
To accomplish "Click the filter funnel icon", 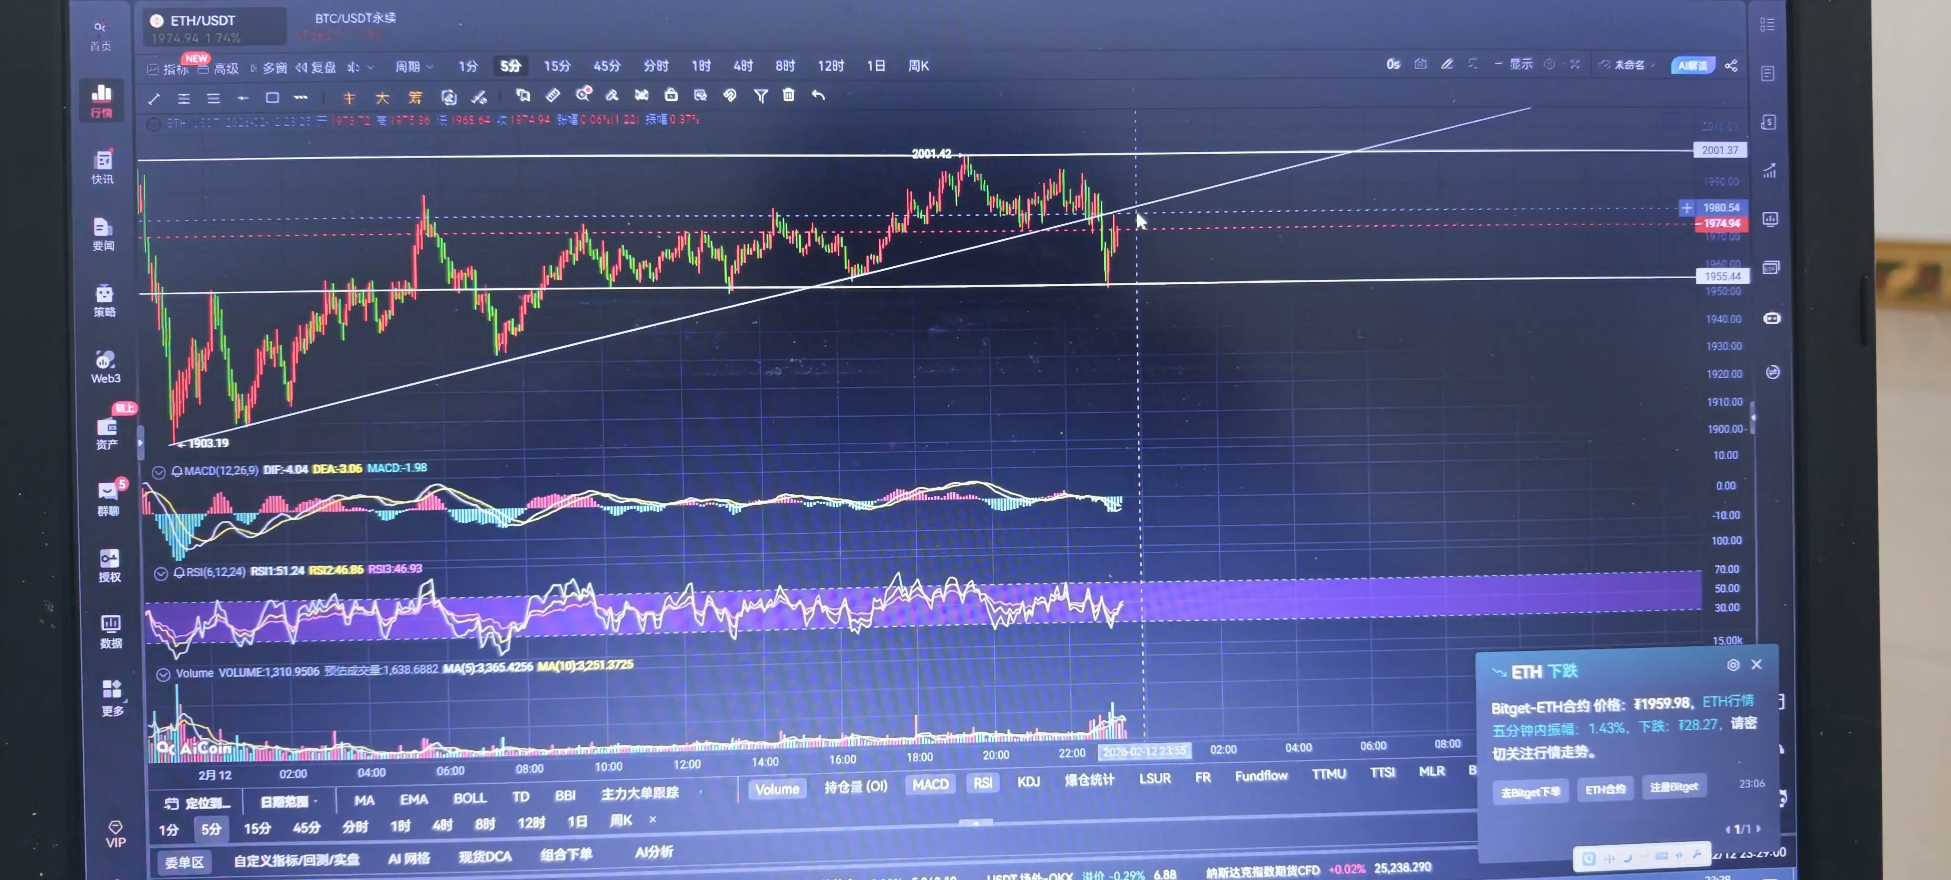I will 760,95.
